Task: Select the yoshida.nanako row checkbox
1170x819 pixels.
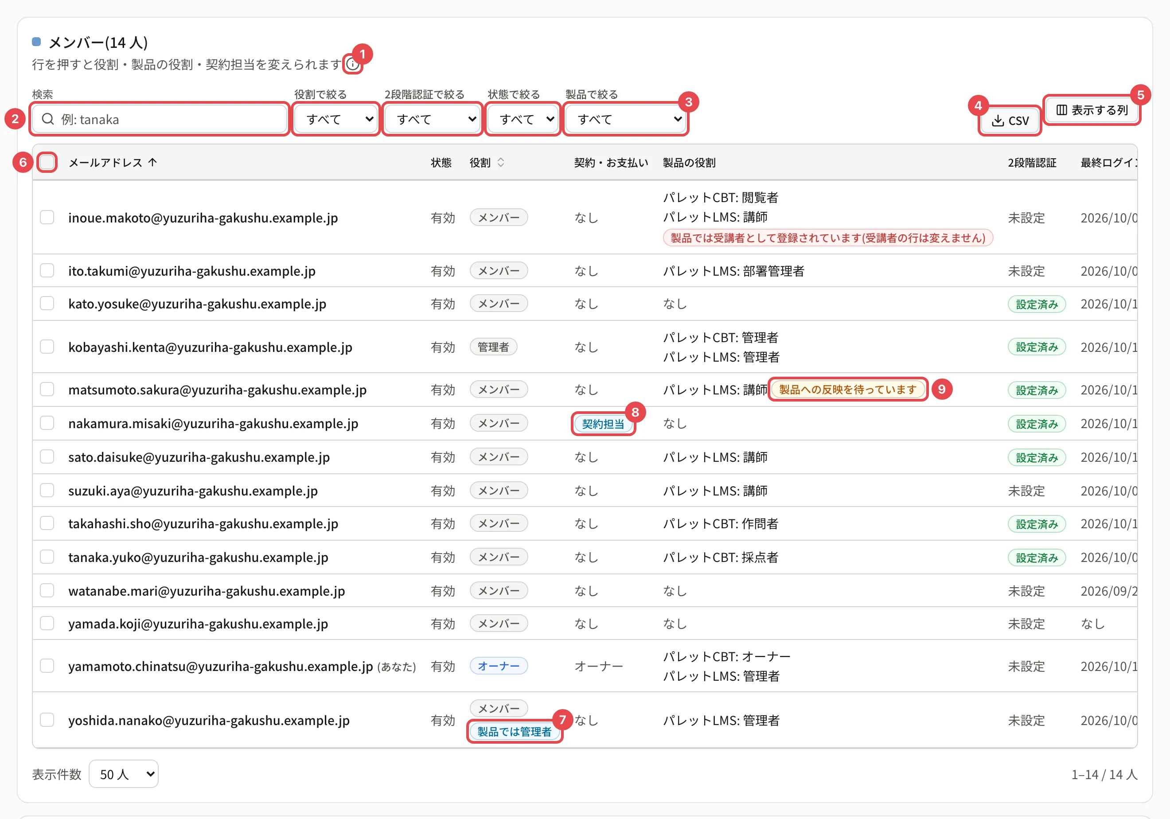Action: (x=47, y=720)
